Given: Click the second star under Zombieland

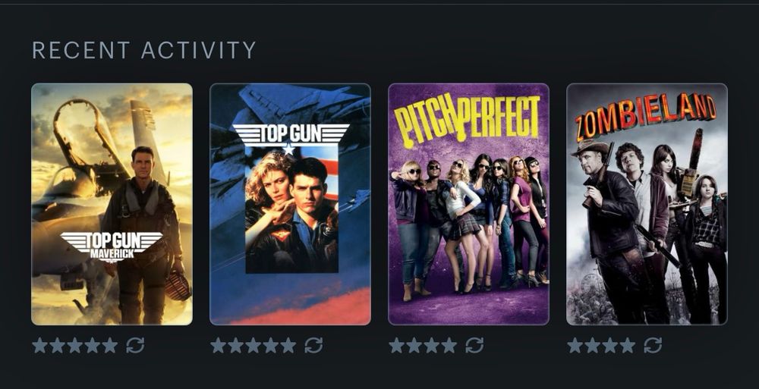Looking at the screenshot, I should (x=593, y=346).
